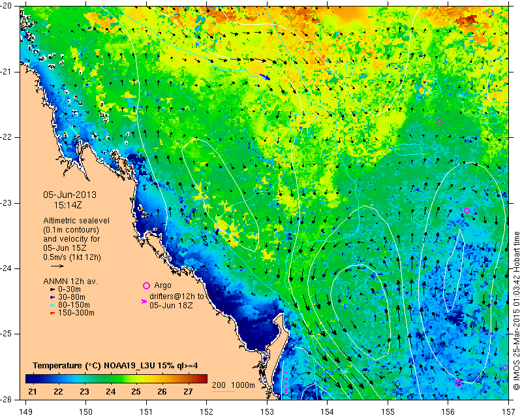Click the 'Altimetric sealevel' caption text
Screen dimensions: 522x418
coord(76,221)
